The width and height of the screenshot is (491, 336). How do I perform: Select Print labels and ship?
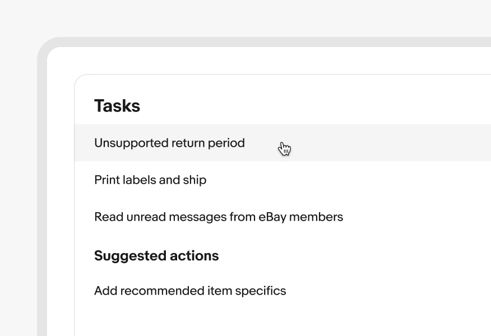[150, 180]
